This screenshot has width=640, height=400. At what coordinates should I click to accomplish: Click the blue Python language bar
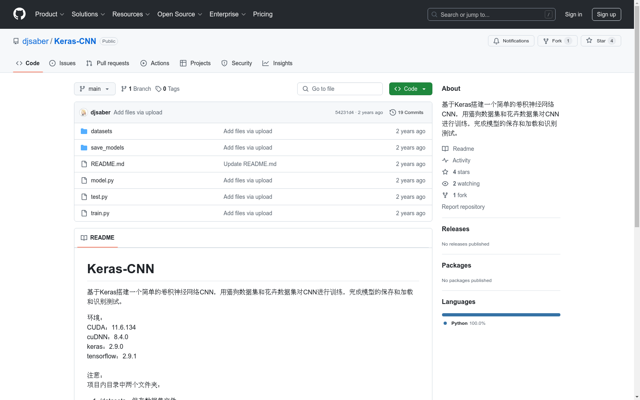click(x=501, y=315)
